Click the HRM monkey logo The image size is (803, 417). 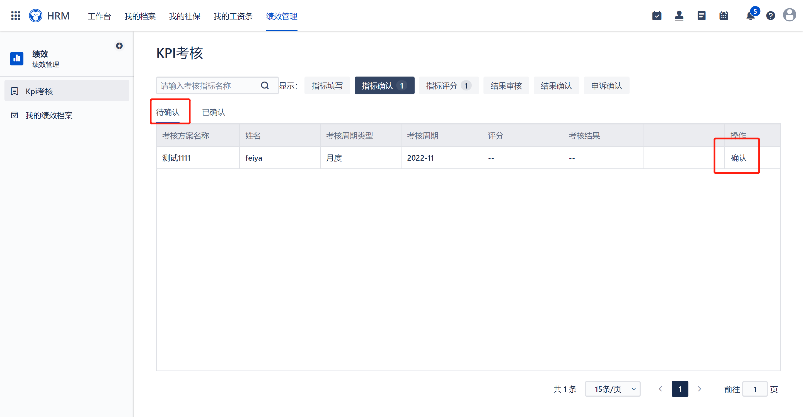pos(35,16)
